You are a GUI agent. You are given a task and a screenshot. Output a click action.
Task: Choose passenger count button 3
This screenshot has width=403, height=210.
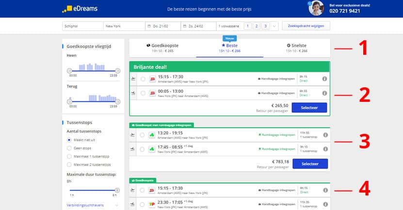265,26
